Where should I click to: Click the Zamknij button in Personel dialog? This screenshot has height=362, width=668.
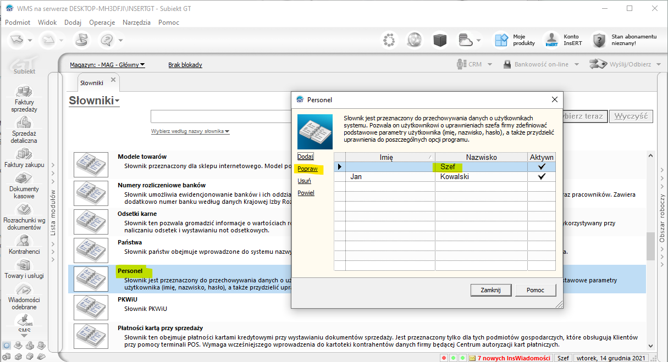coord(491,290)
